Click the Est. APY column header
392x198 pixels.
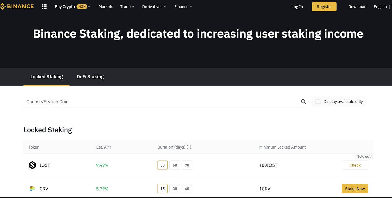(x=104, y=147)
